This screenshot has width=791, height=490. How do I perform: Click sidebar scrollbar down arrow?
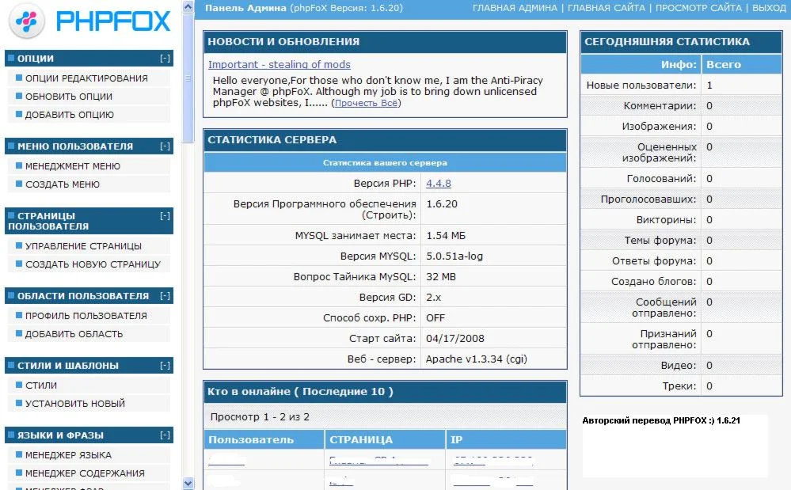click(188, 484)
